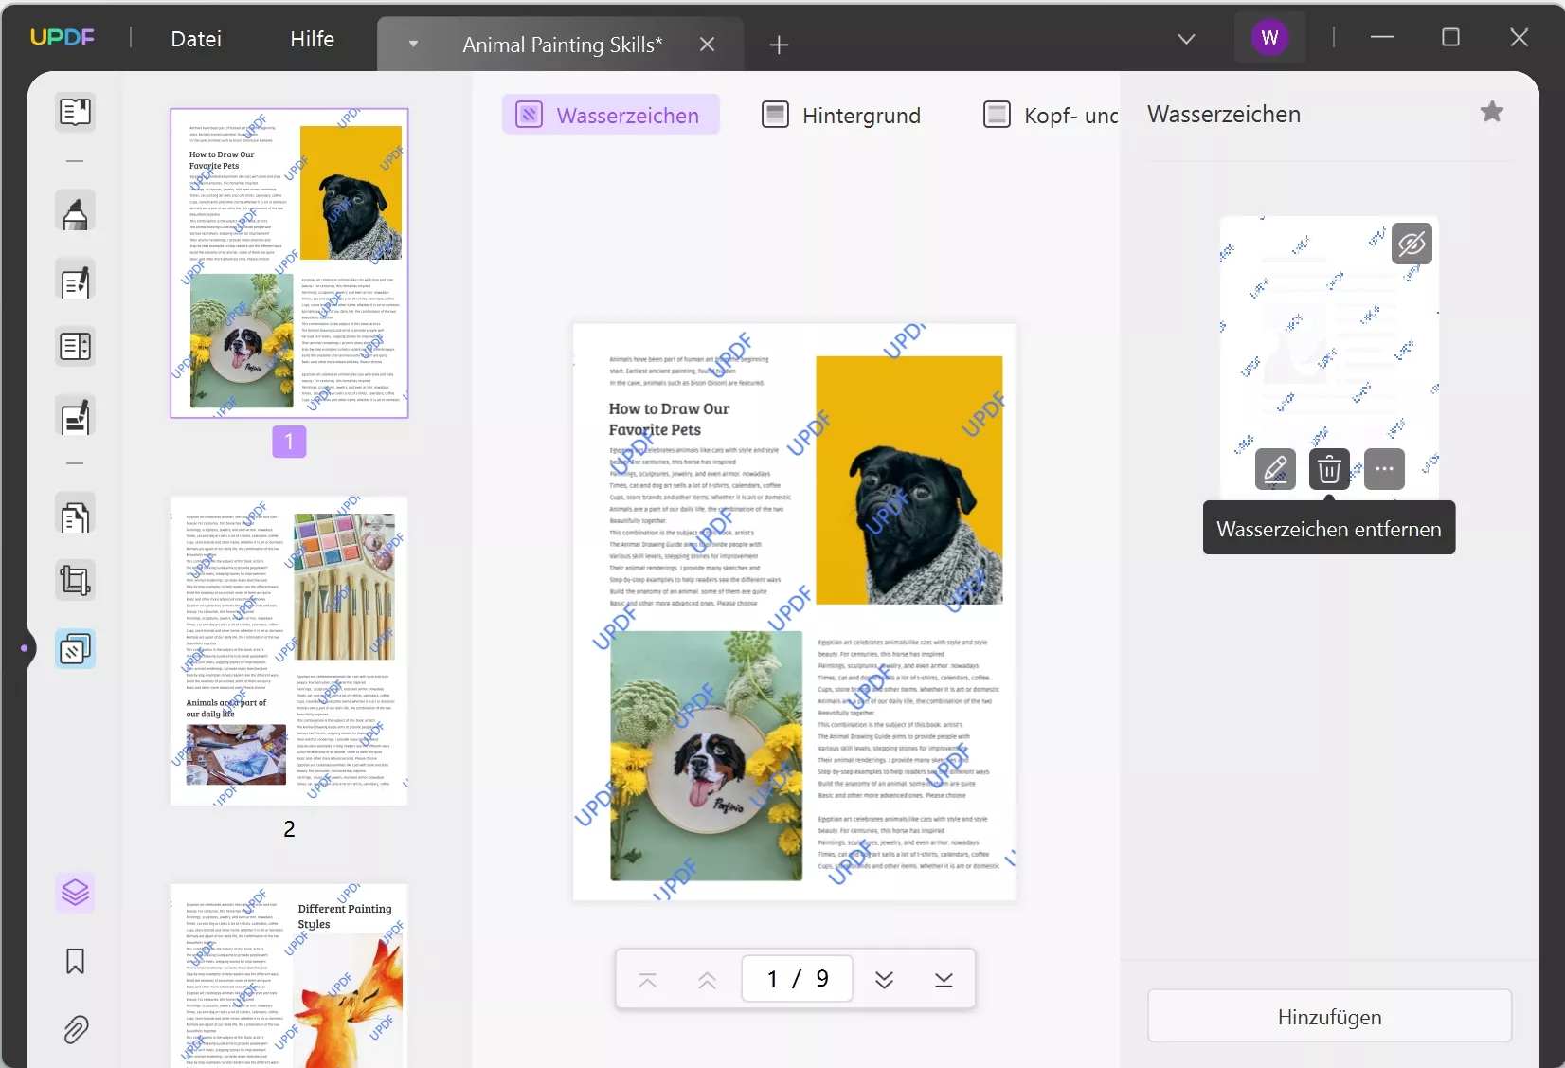The image size is (1565, 1068).
Task: Switch to the Animal Painting Skills tab
Action: (x=563, y=45)
